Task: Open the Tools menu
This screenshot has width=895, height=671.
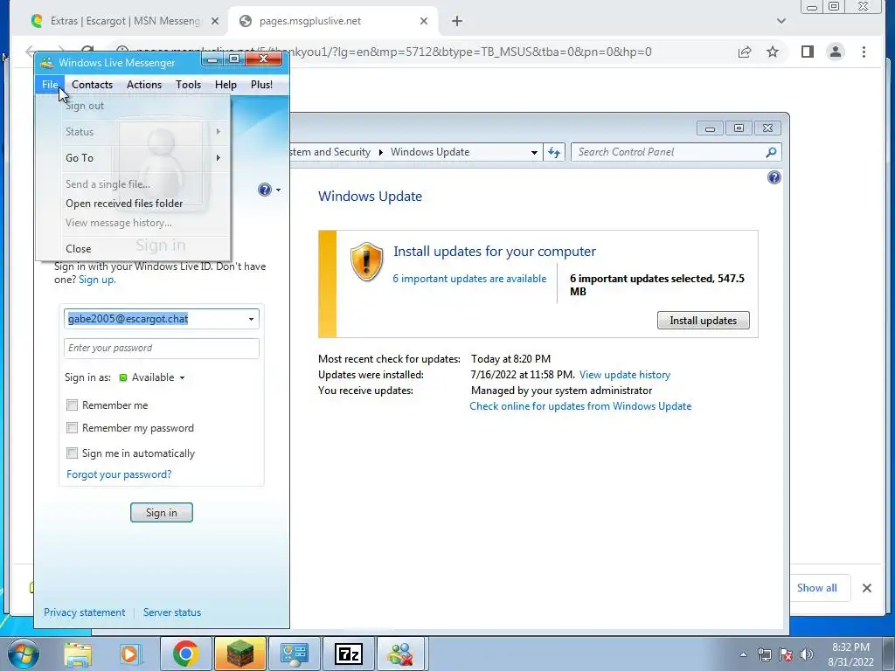Action: point(188,85)
